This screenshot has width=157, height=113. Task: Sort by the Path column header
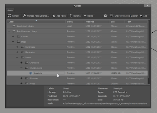coord(136,22)
